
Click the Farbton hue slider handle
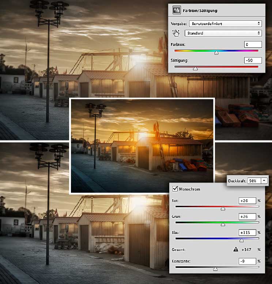[216, 53]
